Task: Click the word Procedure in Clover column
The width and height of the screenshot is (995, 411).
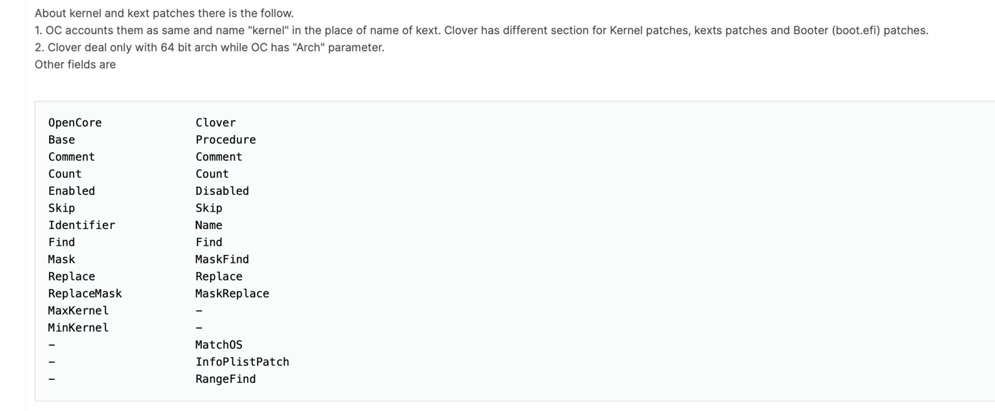Action: coord(225,140)
